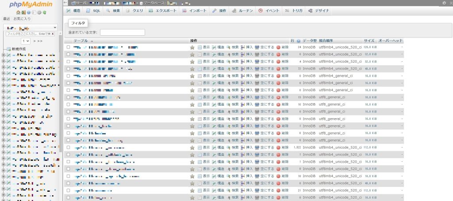Viewport: 453px width, 201px height.
Task: Open phpMyAdmin documentation blue question icon
Action: point(29,12)
